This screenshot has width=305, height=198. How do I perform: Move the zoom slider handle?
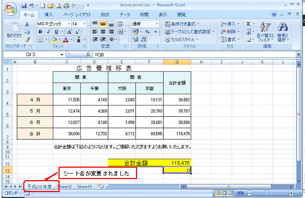267,193
